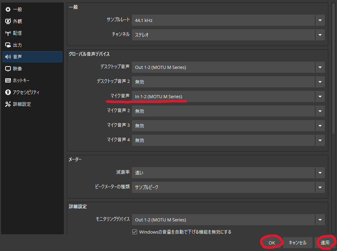This screenshot has width=337, height=251.
Task: Open the 詳細設定 section in sidebar
Action: [x=22, y=104]
